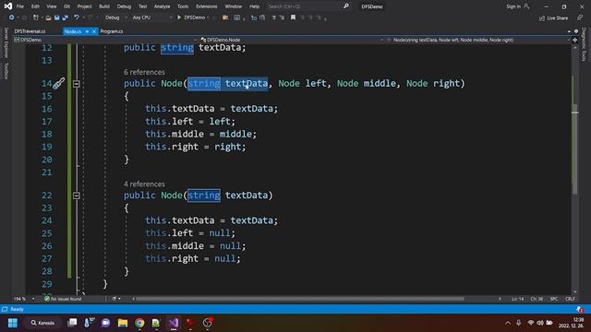Image resolution: width=591 pixels, height=332 pixels.
Task: Open the Analyze menu
Action: pyautogui.click(x=163, y=6)
